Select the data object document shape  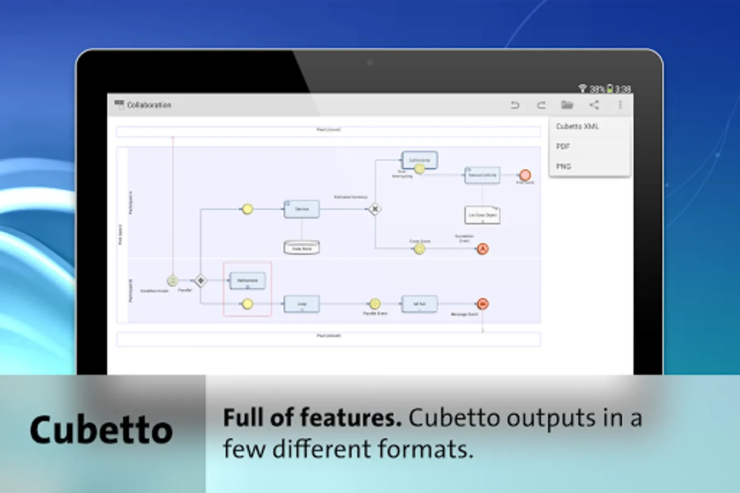click(482, 215)
